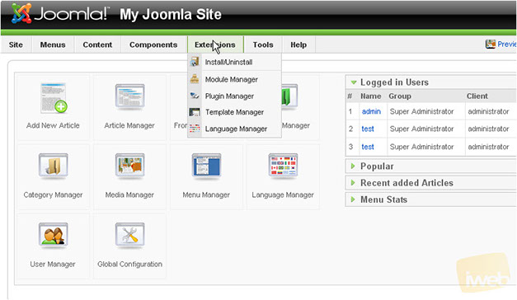Choose Template Manager from the dropdown
The image size is (517, 300).
click(234, 112)
